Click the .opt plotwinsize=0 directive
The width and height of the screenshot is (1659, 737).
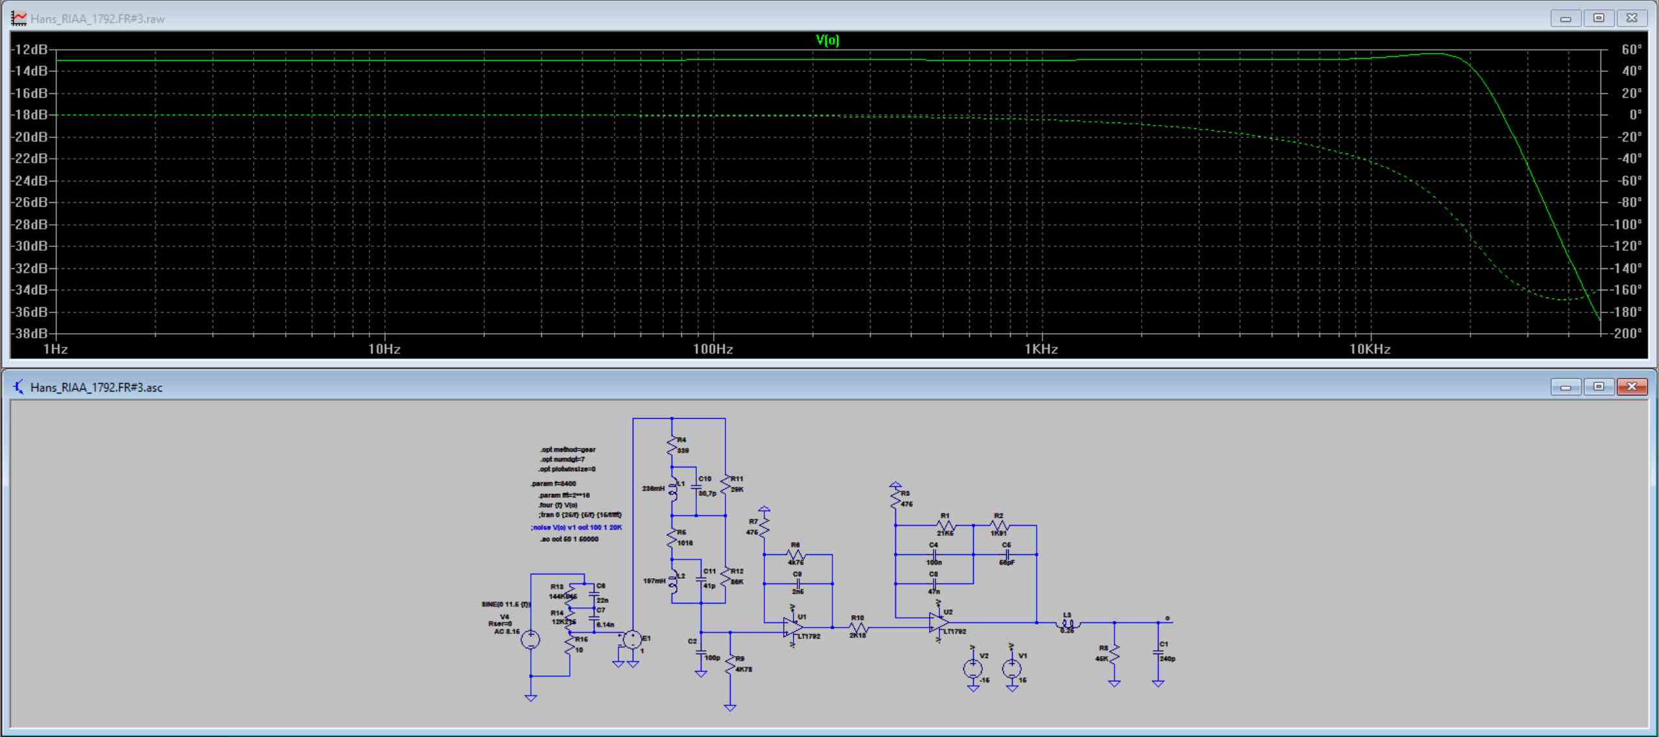(x=567, y=469)
